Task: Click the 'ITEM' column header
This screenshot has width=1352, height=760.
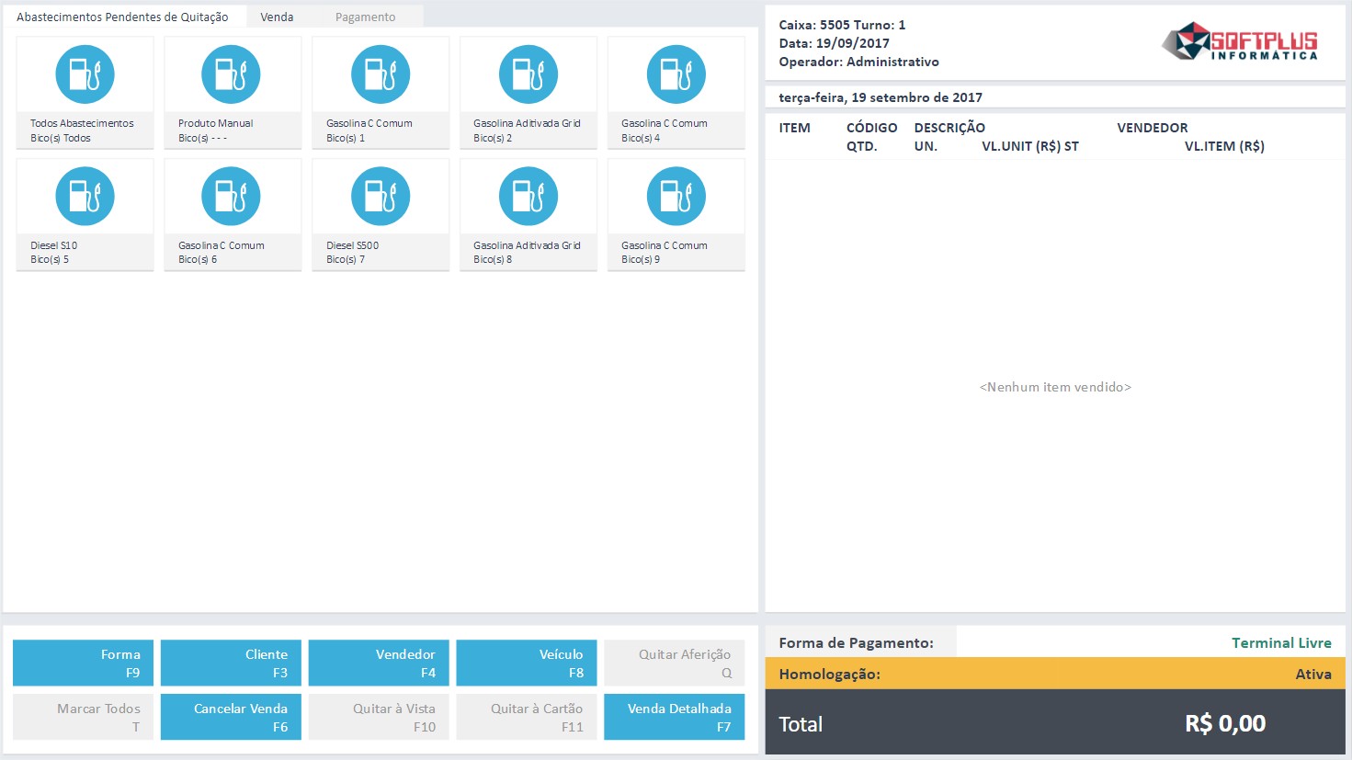Action: [x=794, y=128]
